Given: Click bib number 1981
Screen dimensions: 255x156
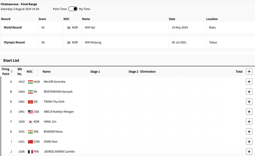Looking at the screenshot, I should 22,102.
